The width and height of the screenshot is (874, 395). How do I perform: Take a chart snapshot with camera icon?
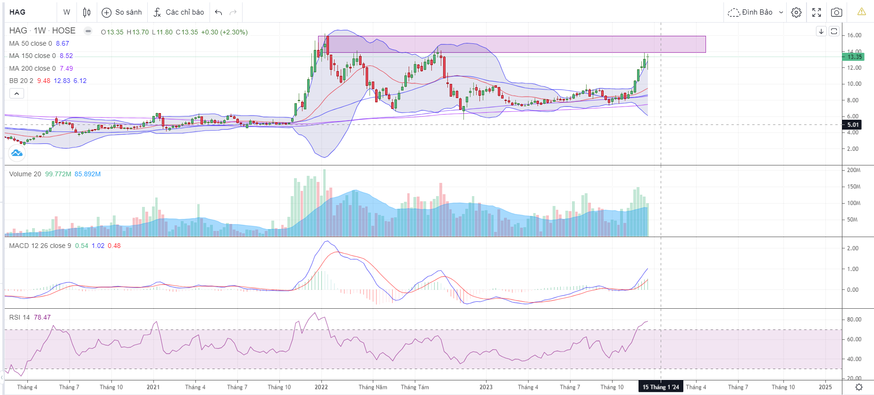[836, 12]
